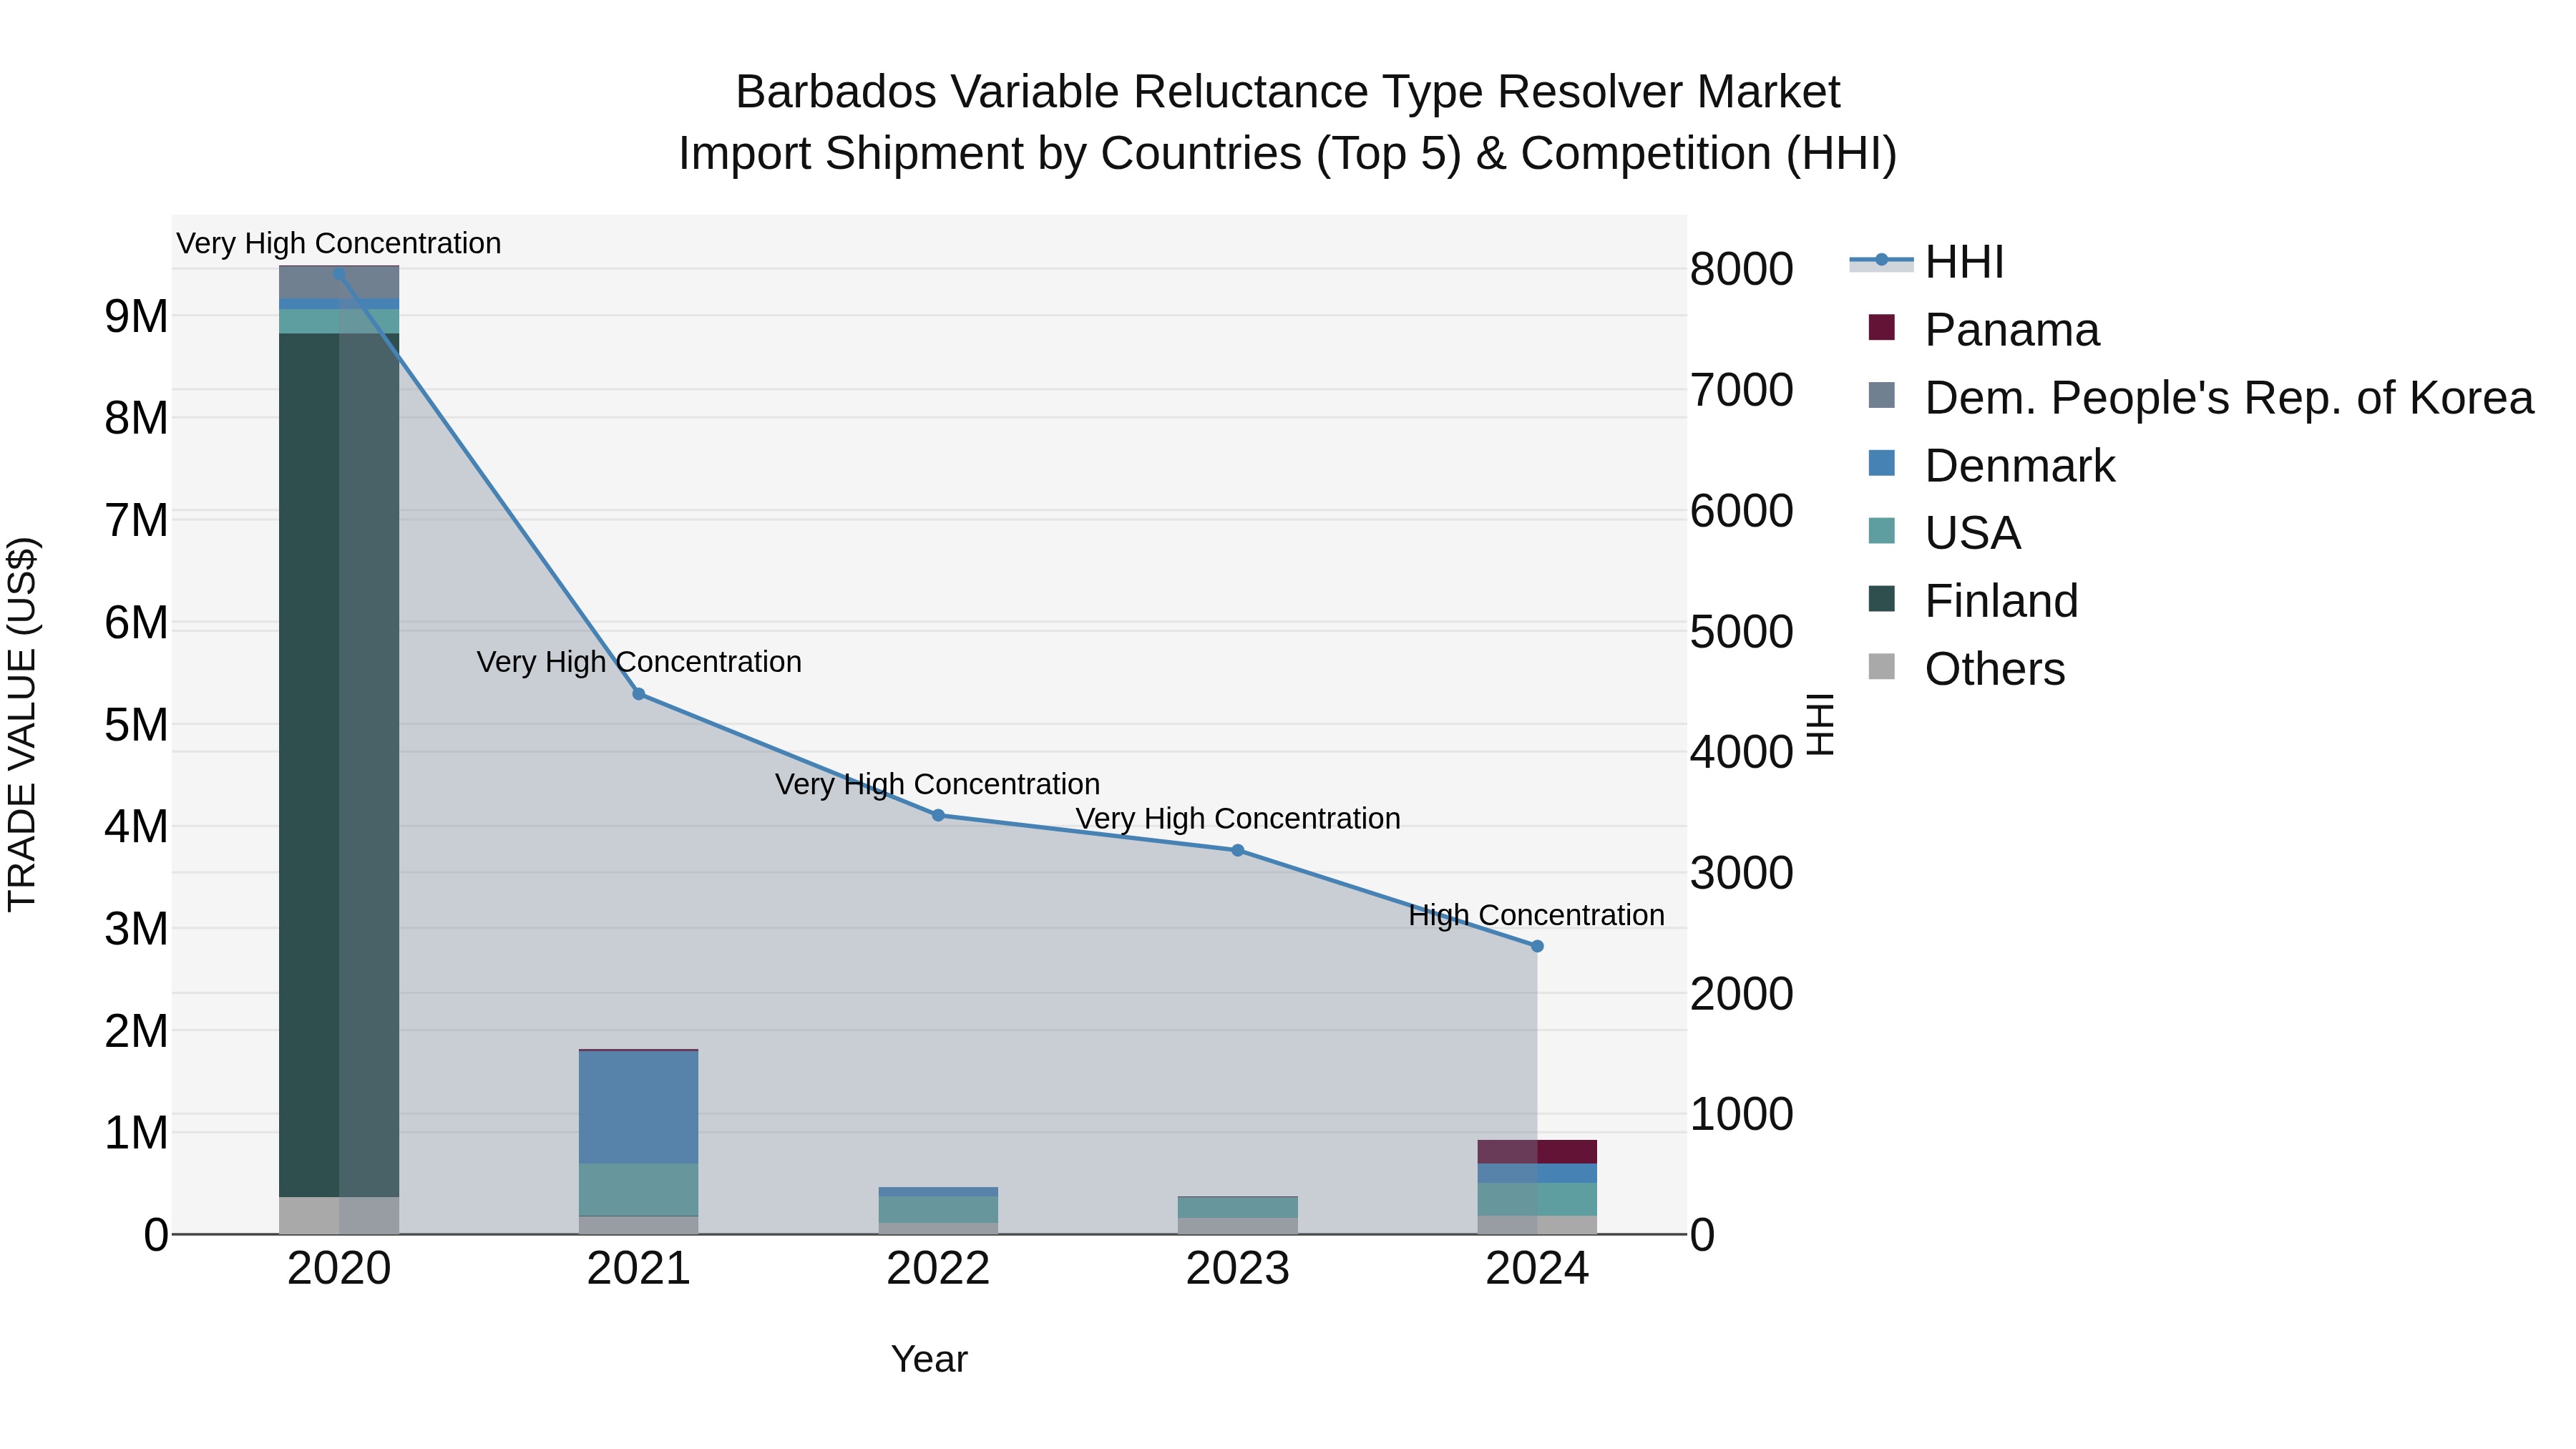Click the 'High Concentration' annotation for 2024
Screen dimensions: 2576x1449
click(x=1536, y=915)
